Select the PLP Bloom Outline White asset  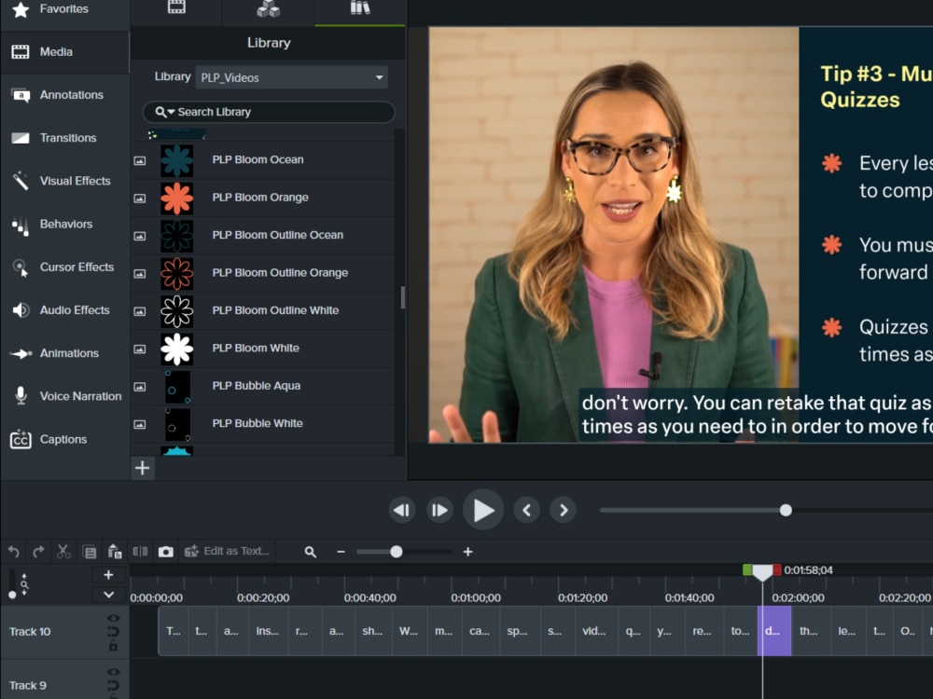pyautogui.click(x=262, y=311)
